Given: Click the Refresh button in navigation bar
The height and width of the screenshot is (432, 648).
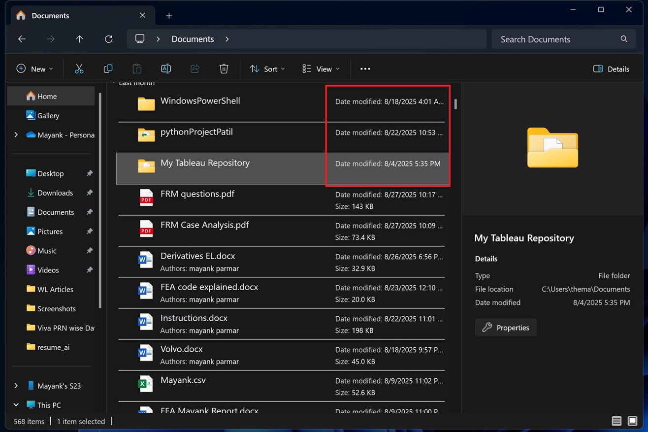Looking at the screenshot, I should point(109,39).
